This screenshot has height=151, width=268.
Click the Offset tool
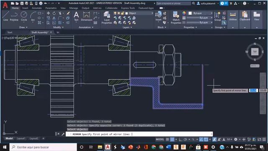point(68,22)
